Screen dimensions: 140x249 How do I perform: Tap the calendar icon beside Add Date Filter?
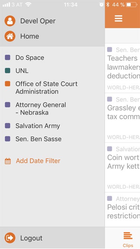click(8, 161)
